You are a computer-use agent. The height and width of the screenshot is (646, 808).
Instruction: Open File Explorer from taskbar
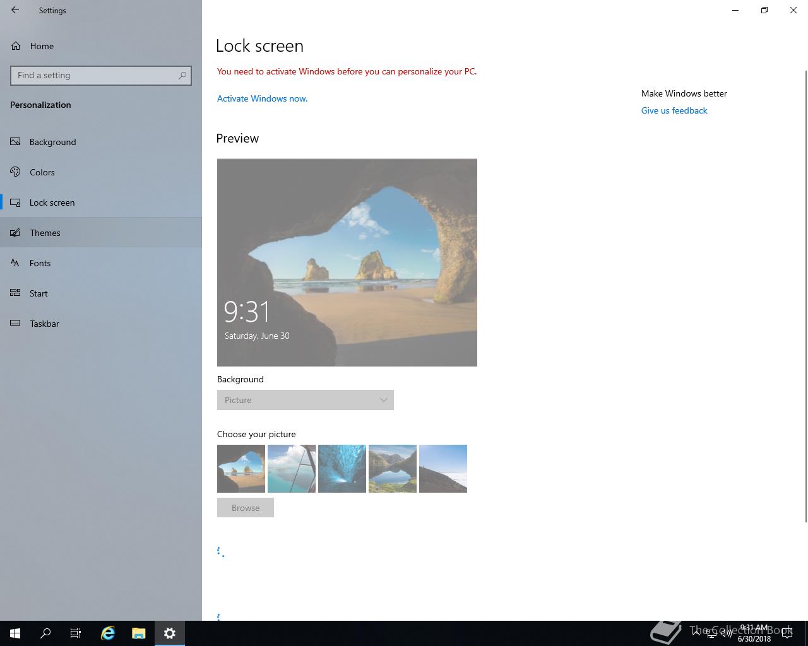(x=139, y=633)
